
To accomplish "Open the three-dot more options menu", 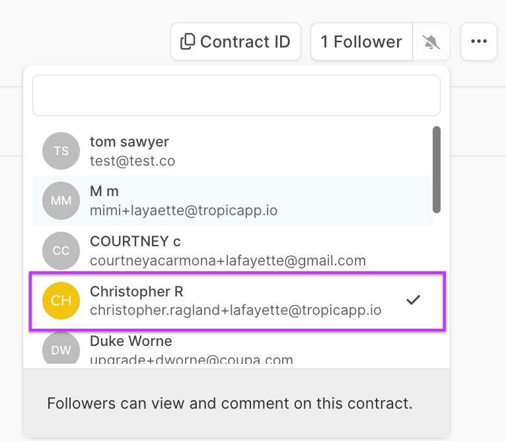I will 478,42.
